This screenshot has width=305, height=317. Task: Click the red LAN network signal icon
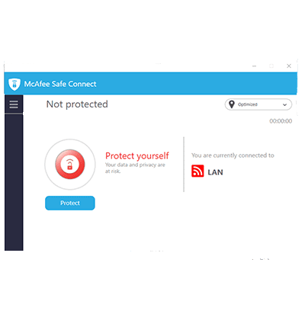[x=197, y=171]
